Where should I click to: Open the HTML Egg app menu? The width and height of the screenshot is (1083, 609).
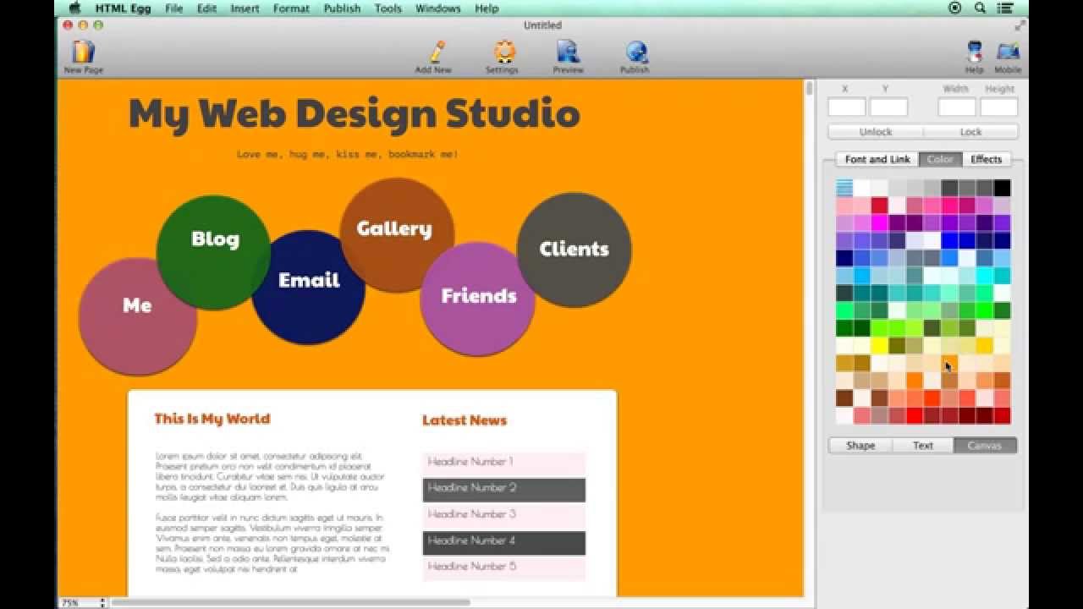click(x=124, y=8)
